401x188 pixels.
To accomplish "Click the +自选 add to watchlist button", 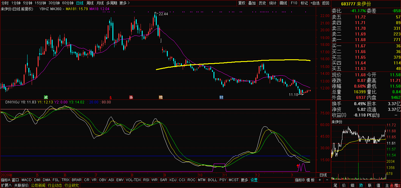I will pyautogui.click(x=315, y=3).
